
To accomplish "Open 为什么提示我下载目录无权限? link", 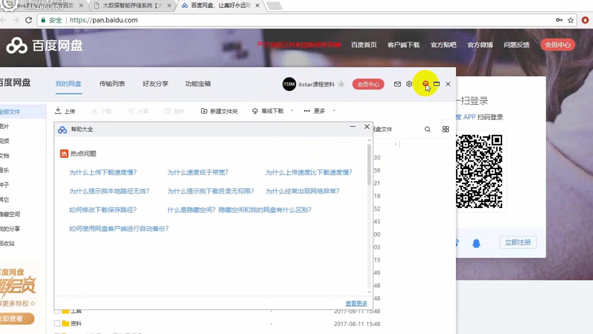I will (x=211, y=191).
